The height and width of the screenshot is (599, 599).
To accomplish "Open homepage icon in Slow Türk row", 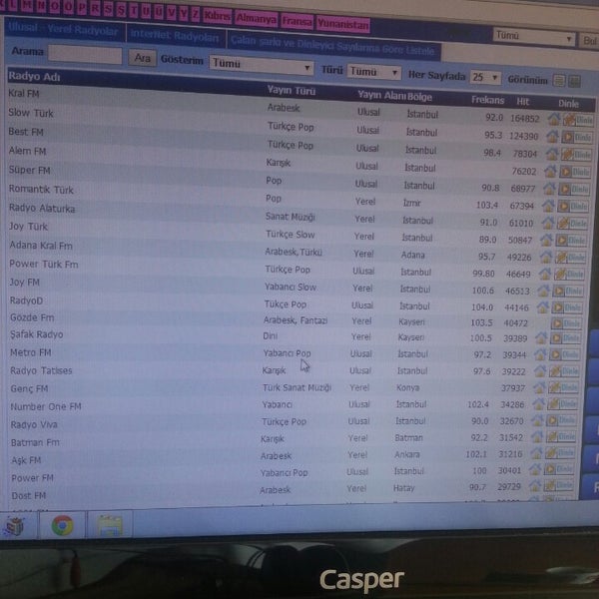I will click(552, 137).
